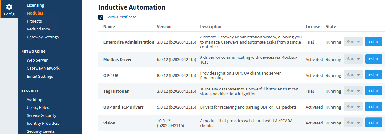Expand More dropdown for UDP and TCP Drivers
This screenshot has height=134, width=385.
tap(353, 107)
